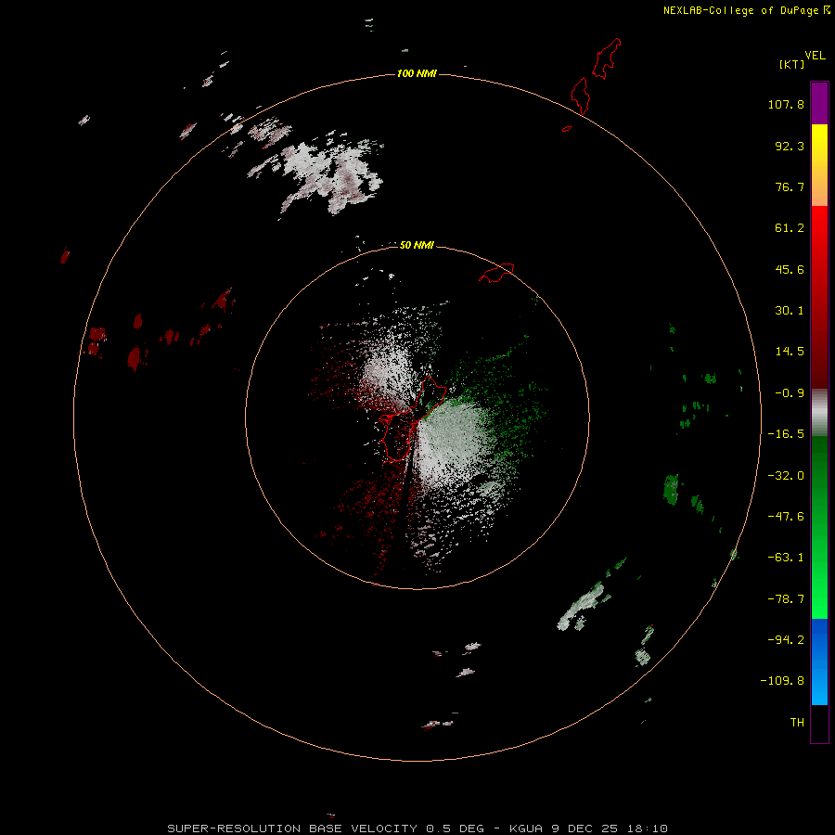835x835 pixels.
Task: Click the -0.9 velocity scale label
Action: click(790, 393)
